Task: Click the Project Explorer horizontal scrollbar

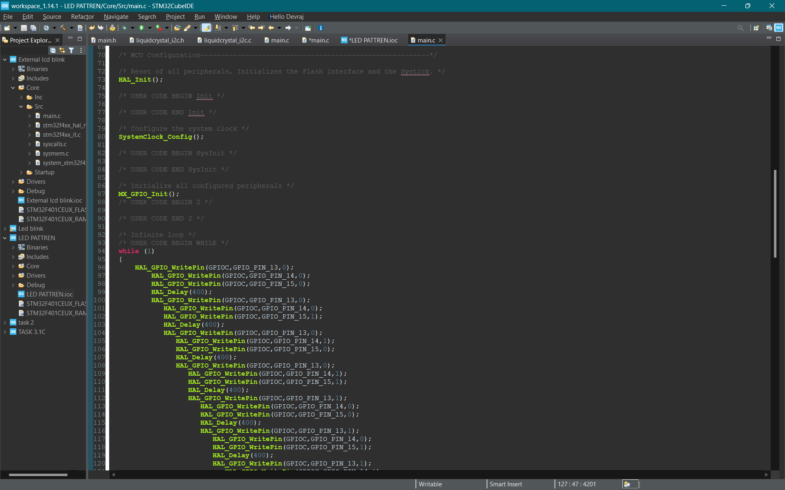Action: coord(38,474)
